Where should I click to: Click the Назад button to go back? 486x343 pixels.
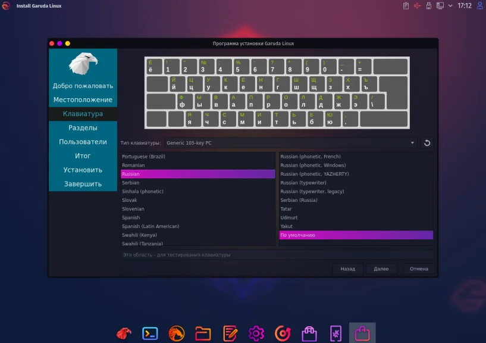[347, 269]
